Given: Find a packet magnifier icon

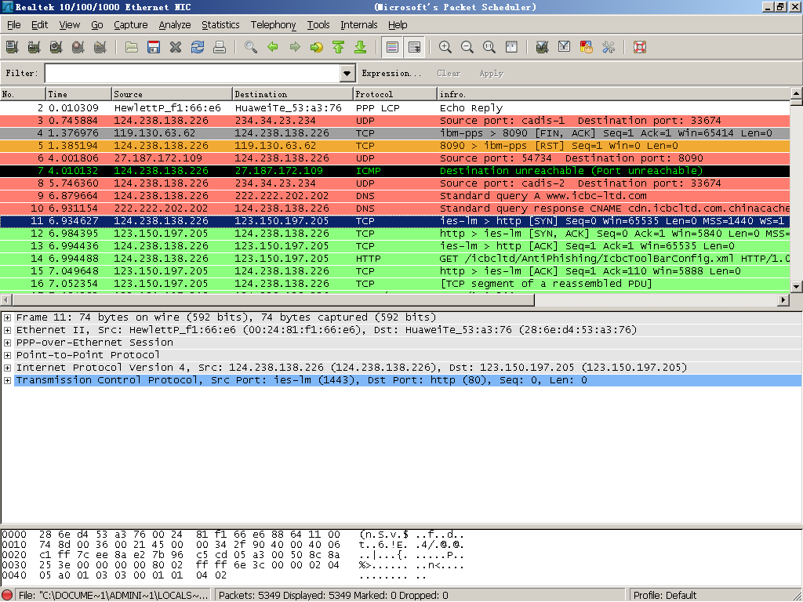Looking at the screenshot, I should pos(251,47).
